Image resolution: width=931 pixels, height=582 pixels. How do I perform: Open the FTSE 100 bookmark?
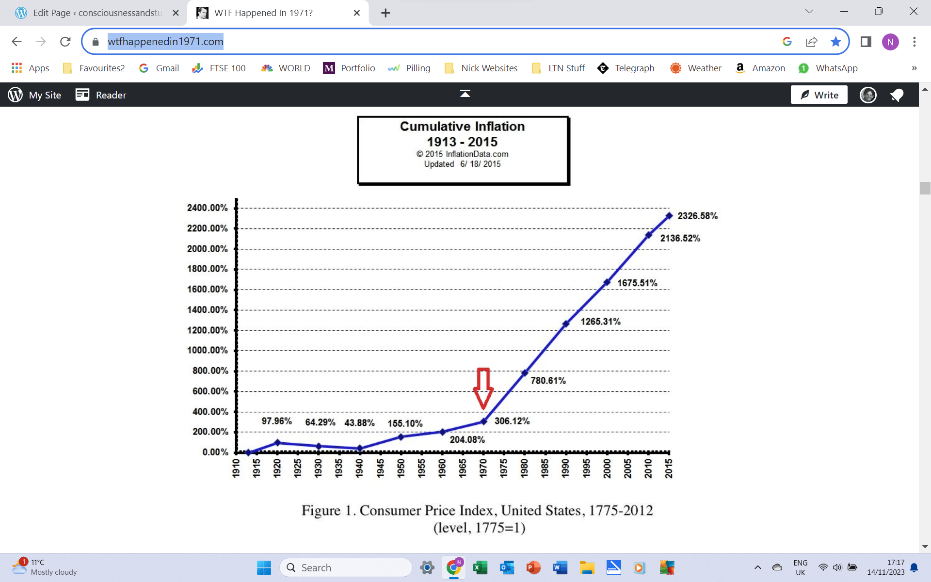(219, 68)
